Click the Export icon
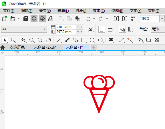Screen dimensions: 165x129 pyautogui.click(x=125, y=19)
